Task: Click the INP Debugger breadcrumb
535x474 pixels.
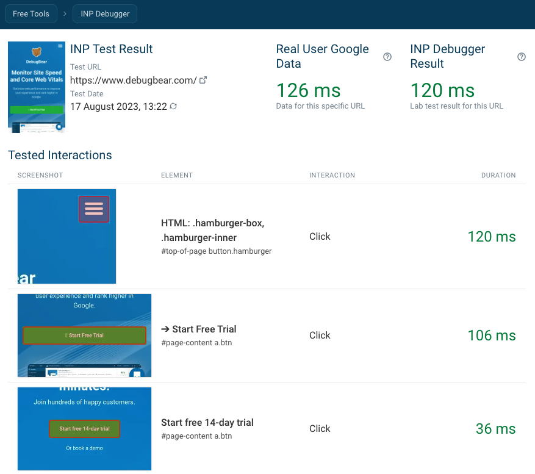Action: pyautogui.click(x=105, y=14)
